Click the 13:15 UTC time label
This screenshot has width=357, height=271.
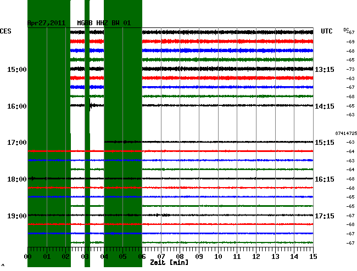(325, 69)
